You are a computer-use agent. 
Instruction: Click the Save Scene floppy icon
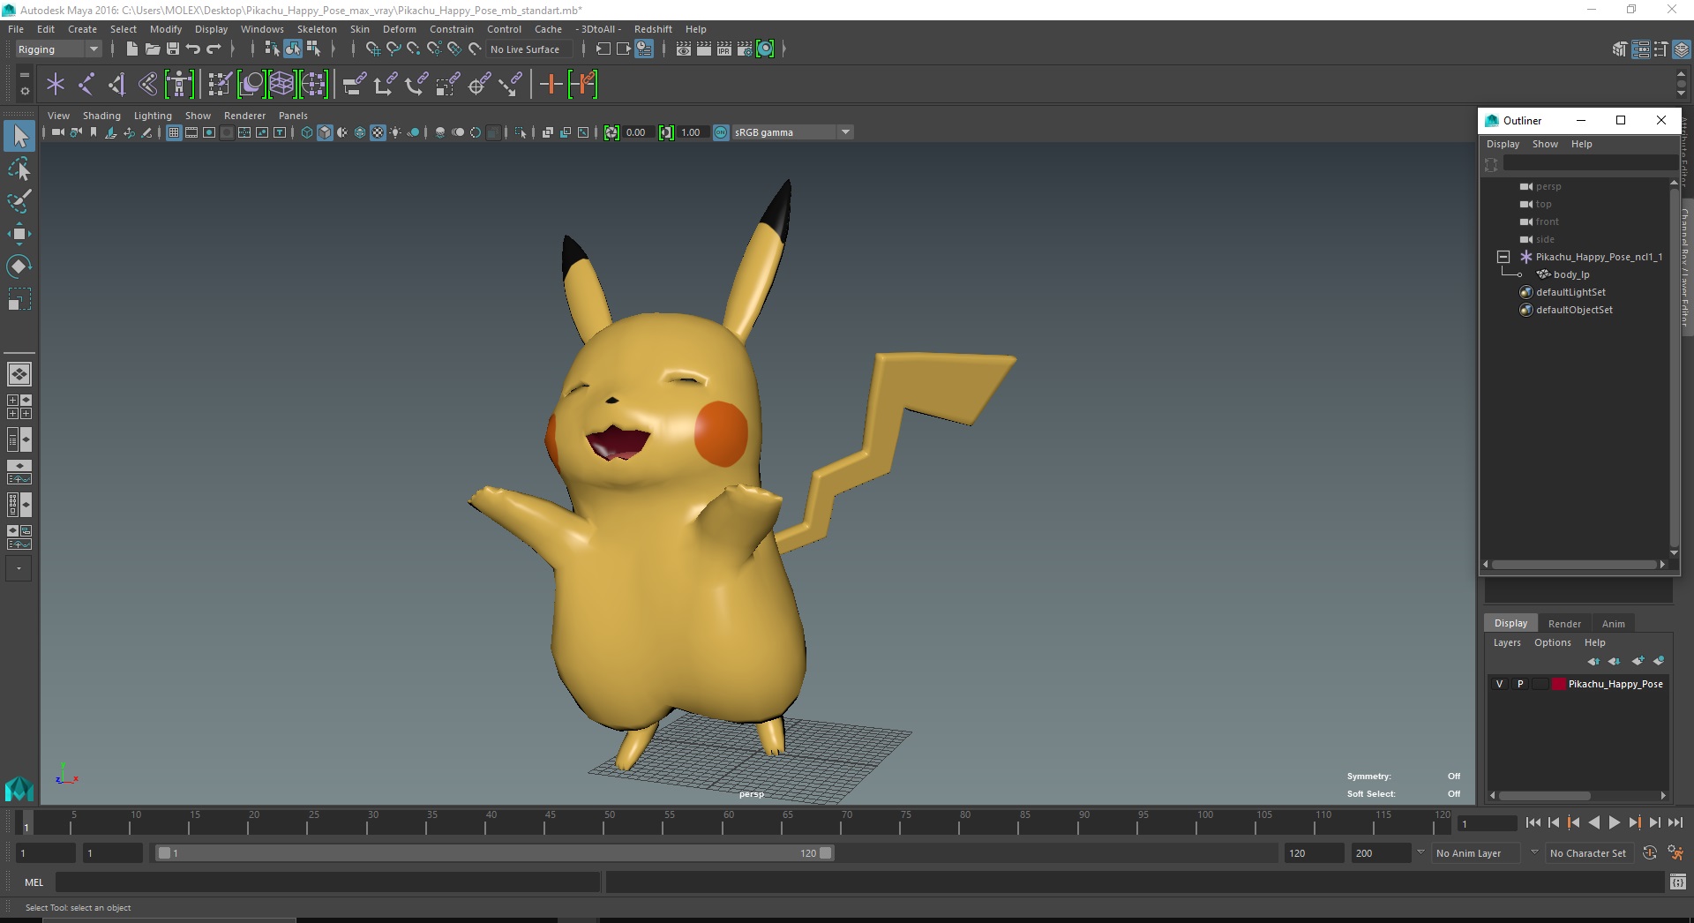coord(173,49)
